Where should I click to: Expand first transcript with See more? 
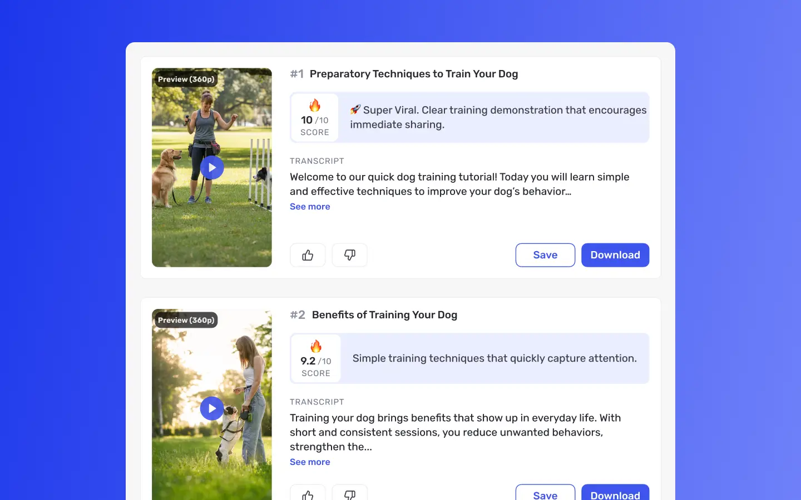[x=310, y=207]
